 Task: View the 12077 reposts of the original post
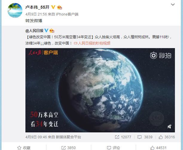(123, 137)
